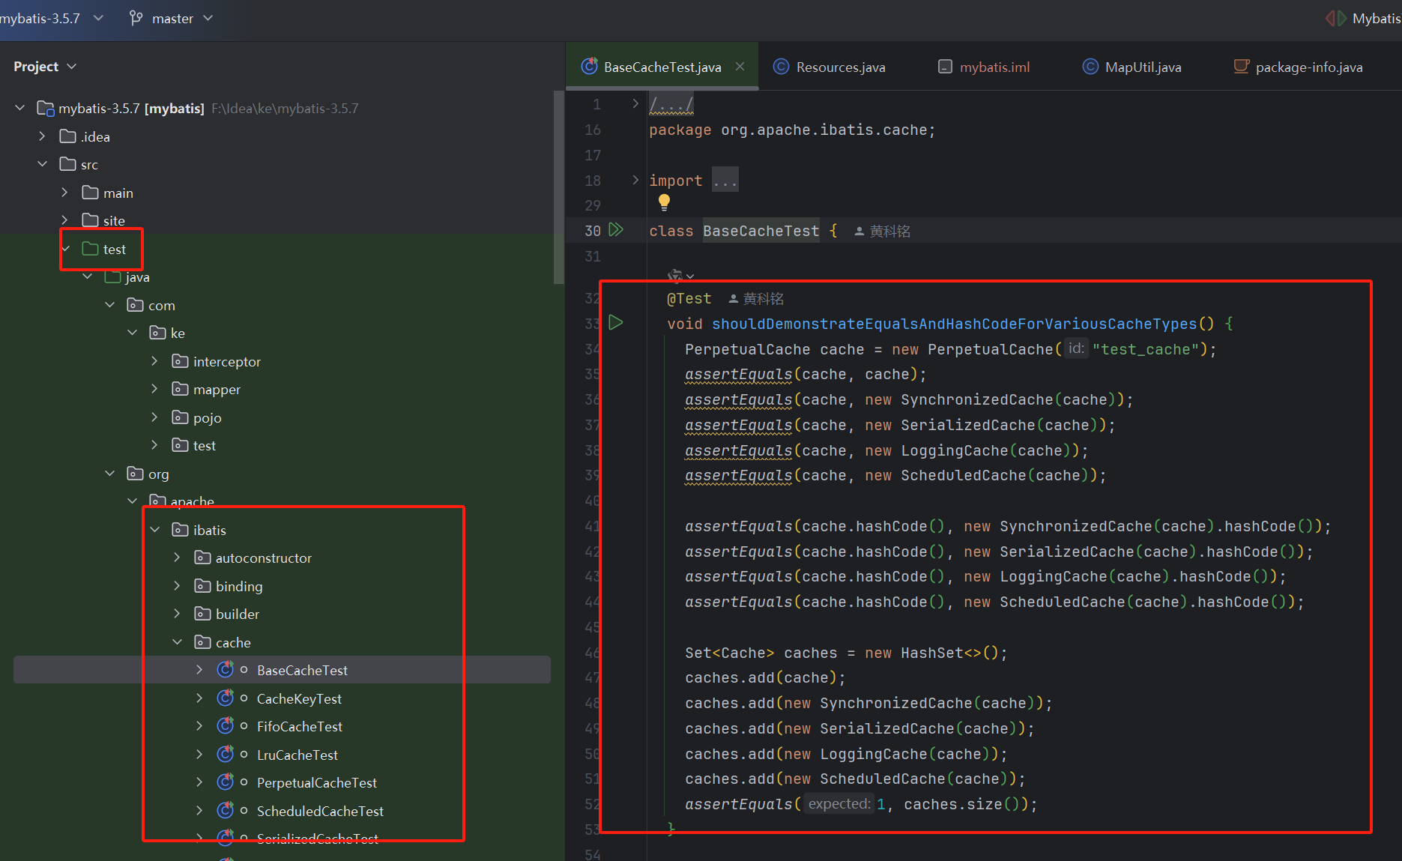Click the class name BaseCacheTest in editor
The width and height of the screenshot is (1402, 861).
[761, 231]
